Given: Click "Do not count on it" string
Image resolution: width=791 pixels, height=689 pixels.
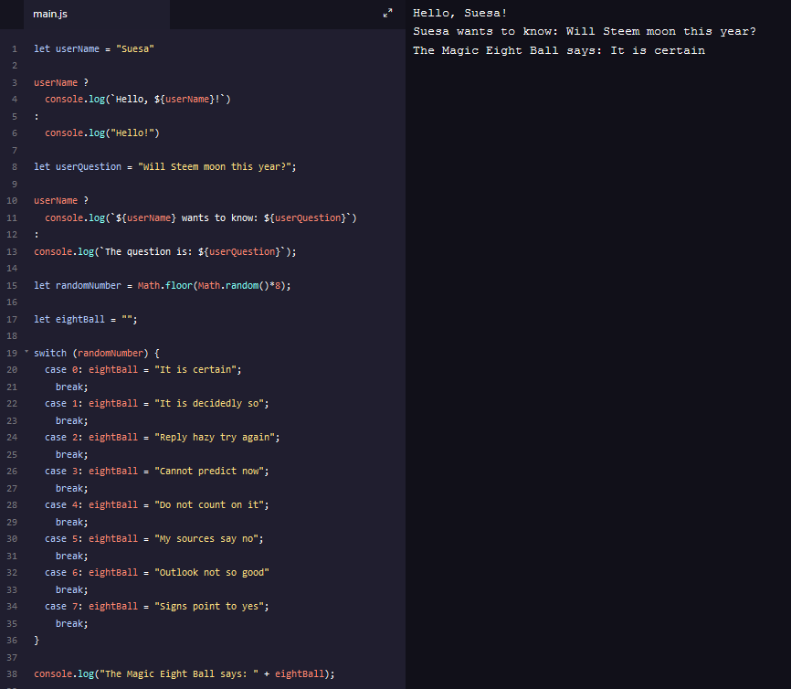Looking at the screenshot, I should coord(209,505).
